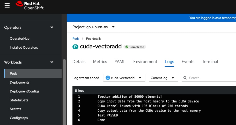Click the blue C container icon
This screenshot has width=236, height=125.
108,78
